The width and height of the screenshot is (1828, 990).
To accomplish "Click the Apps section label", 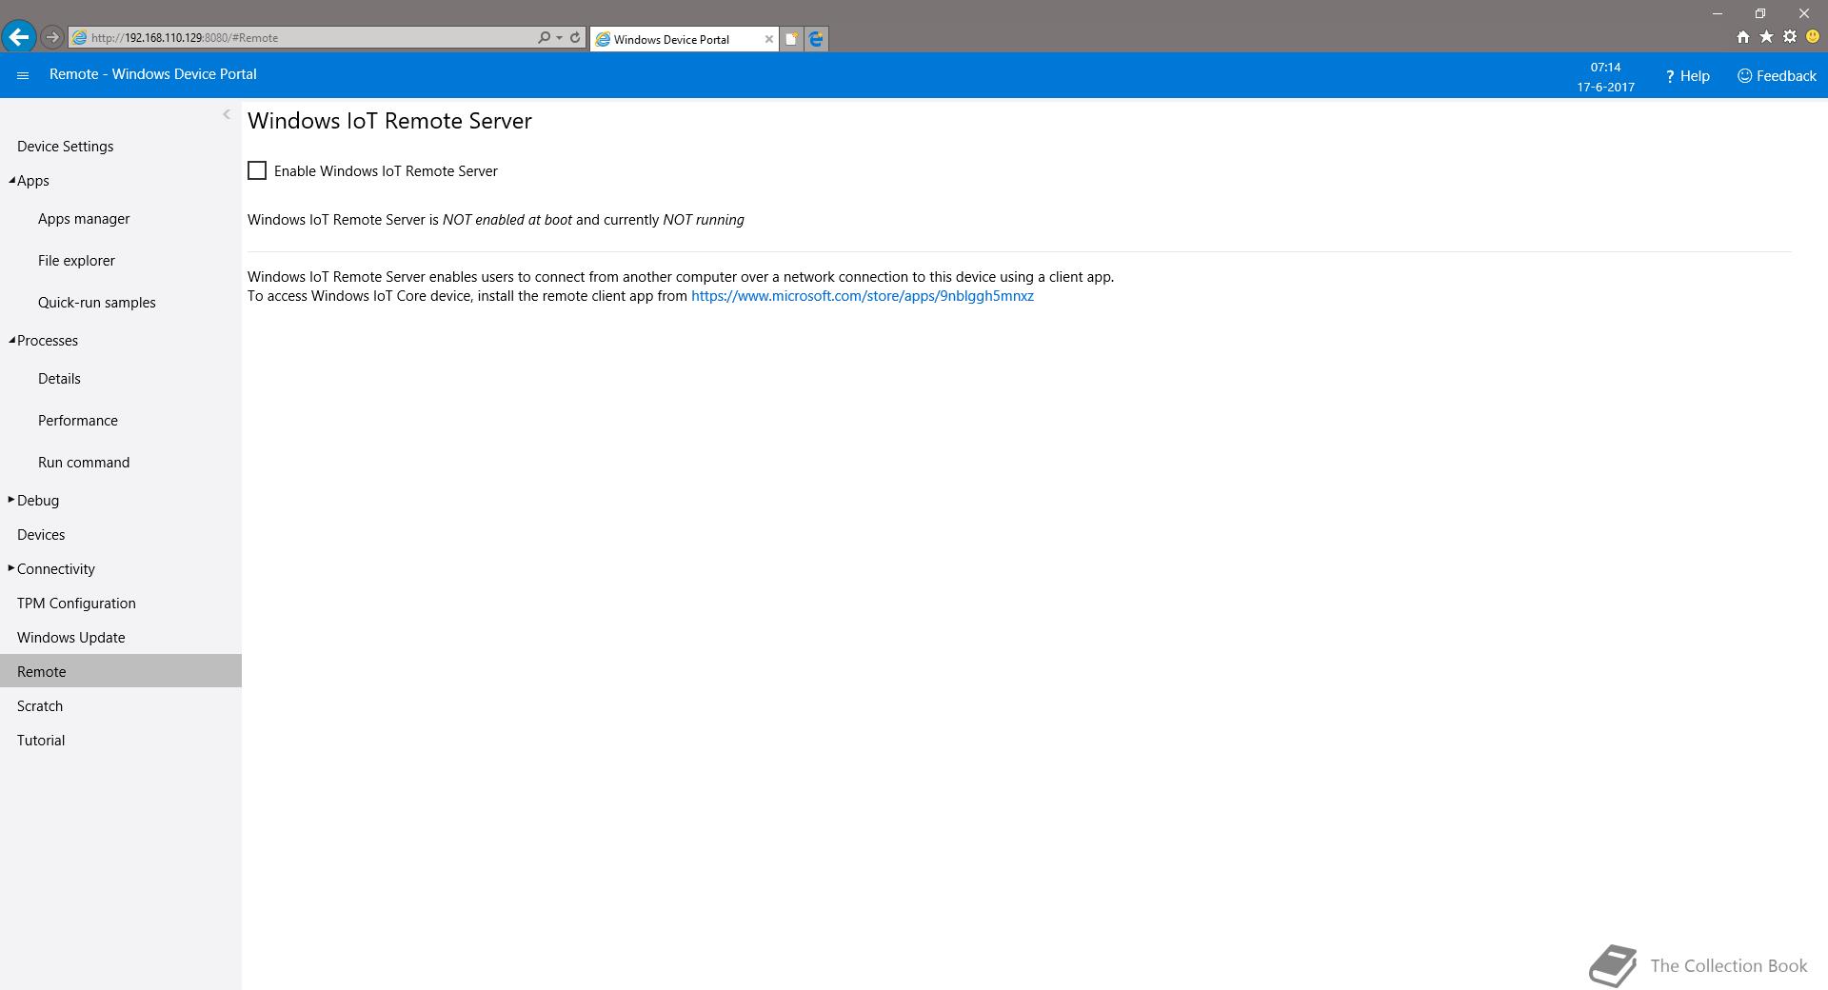I will pyautogui.click(x=33, y=181).
